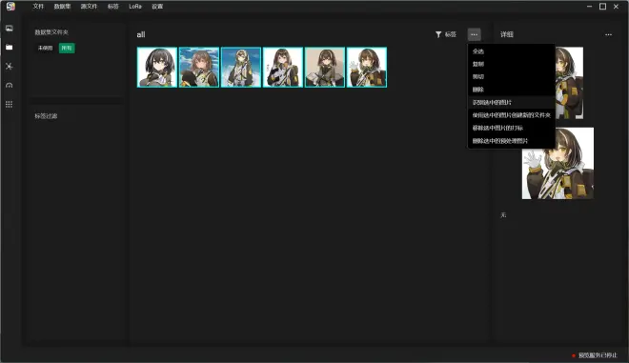629x363 pixels.
Task: Toggle selection of the first thumbnail image
Action: coord(157,68)
